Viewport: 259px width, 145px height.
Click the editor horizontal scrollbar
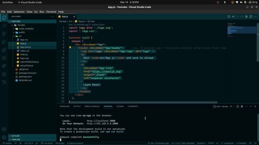(143, 102)
